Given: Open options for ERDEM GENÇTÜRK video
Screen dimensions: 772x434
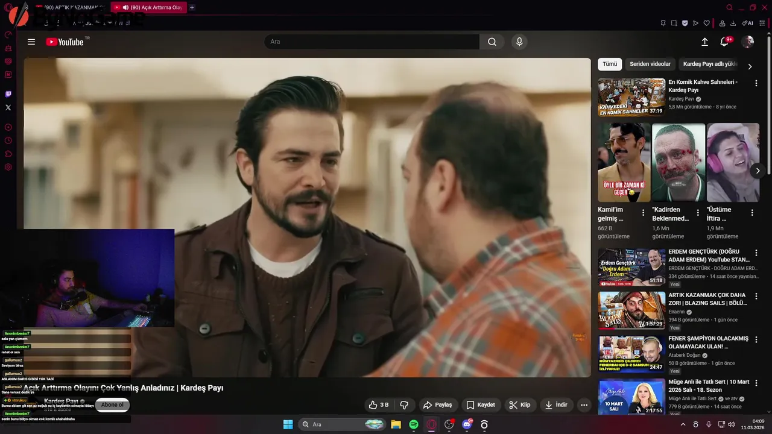Looking at the screenshot, I should (756, 253).
